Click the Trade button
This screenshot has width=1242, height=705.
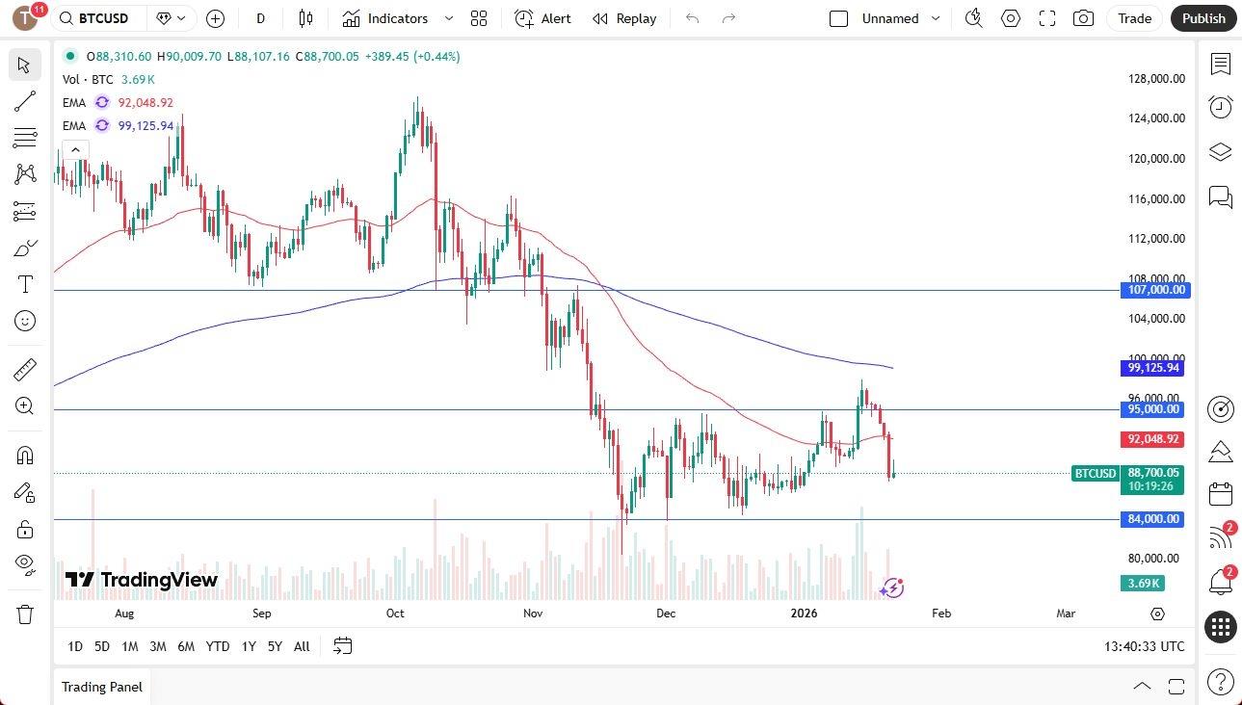[1134, 18]
